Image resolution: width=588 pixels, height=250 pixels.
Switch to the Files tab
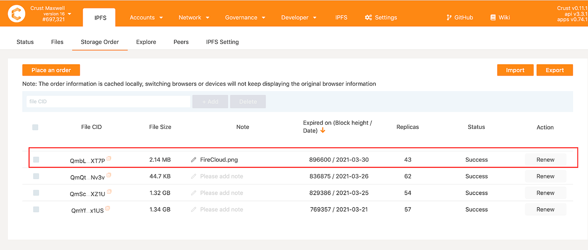click(x=57, y=42)
